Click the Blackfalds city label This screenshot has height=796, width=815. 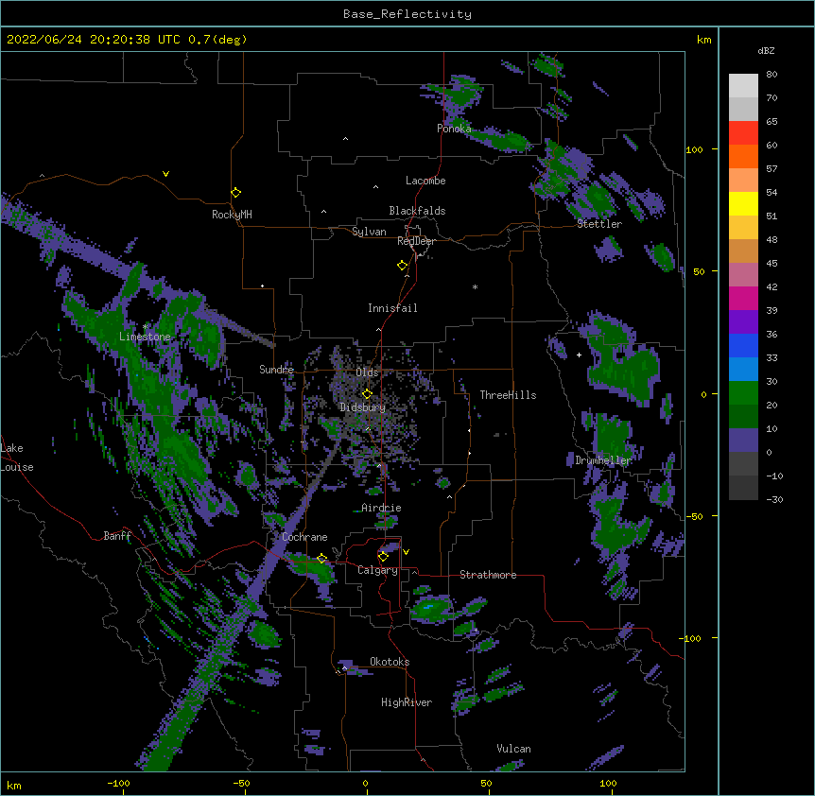[x=417, y=211]
